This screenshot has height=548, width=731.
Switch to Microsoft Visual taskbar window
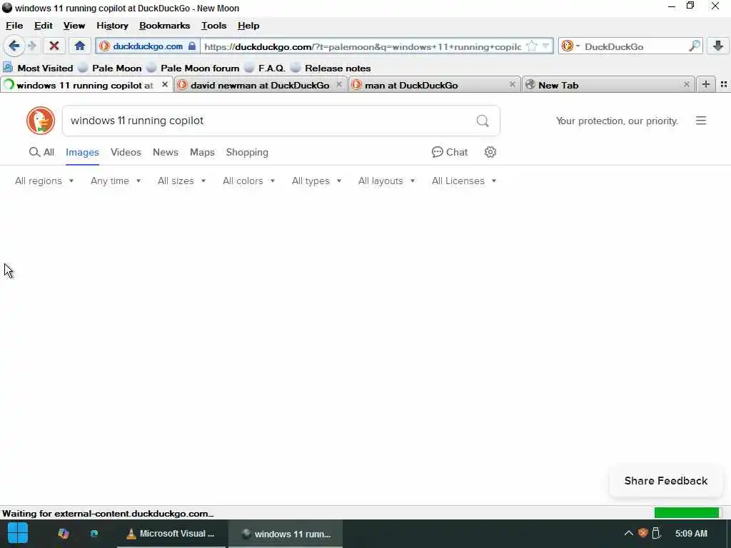(171, 534)
